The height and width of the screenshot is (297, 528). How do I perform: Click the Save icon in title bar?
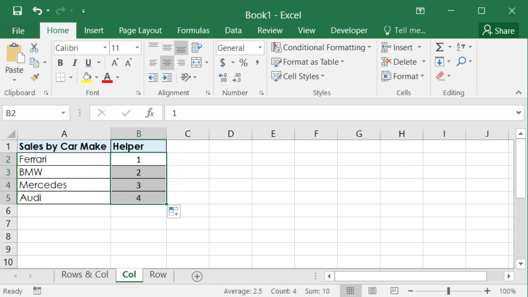17,11
